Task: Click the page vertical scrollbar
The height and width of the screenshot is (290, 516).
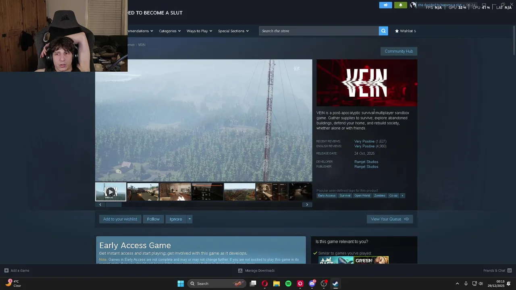Action: coord(514,39)
